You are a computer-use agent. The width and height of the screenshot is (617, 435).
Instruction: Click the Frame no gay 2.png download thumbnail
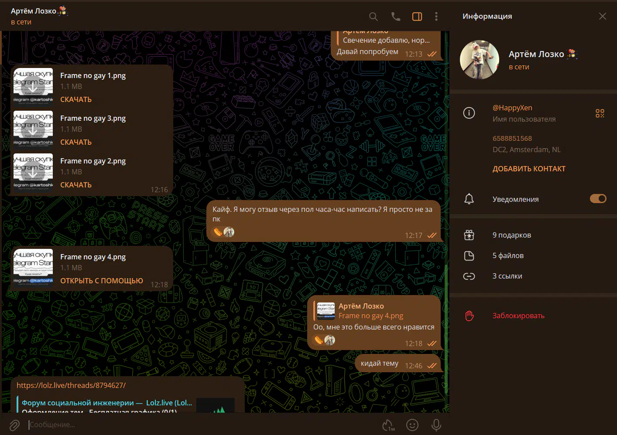click(x=33, y=173)
